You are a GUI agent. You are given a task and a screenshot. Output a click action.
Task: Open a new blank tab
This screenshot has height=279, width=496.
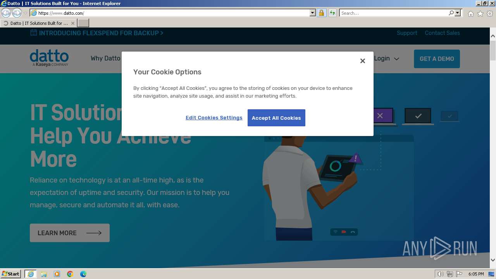tap(83, 23)
